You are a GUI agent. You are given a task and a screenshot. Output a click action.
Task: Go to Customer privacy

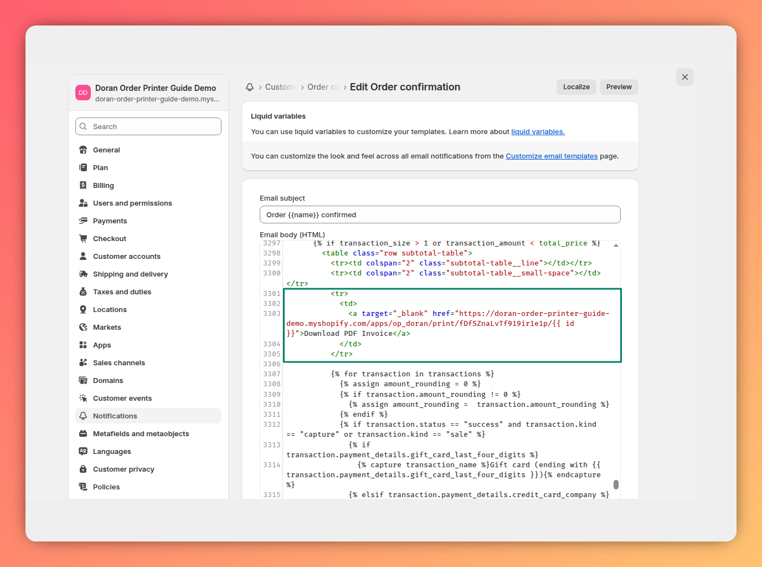[148, 469]
